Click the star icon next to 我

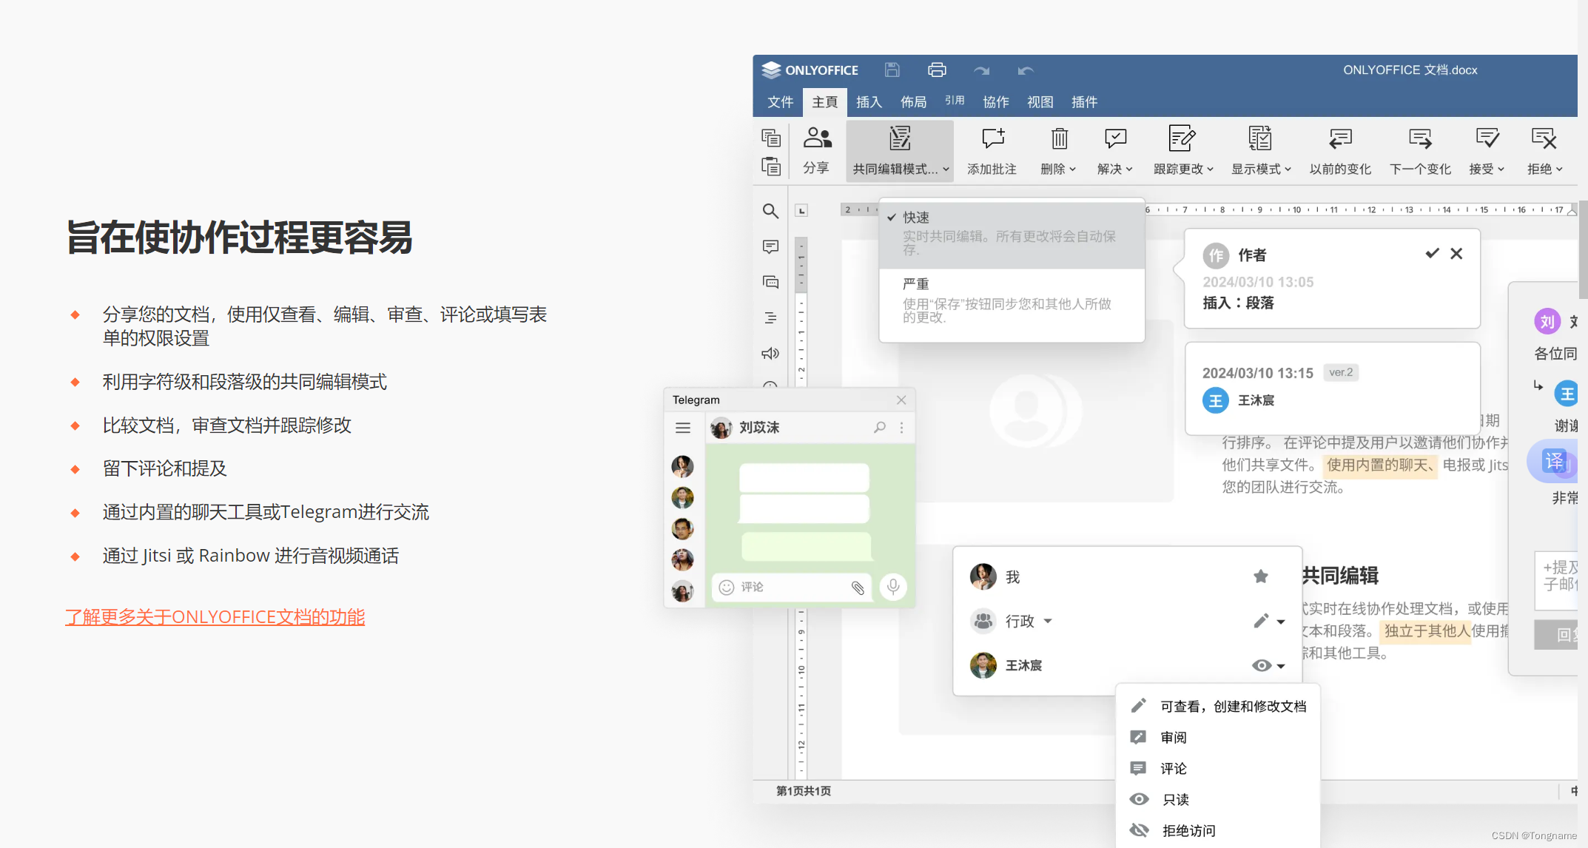[1261, 576]
